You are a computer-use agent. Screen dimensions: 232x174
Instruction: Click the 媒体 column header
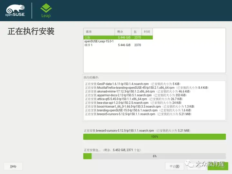pyautogui.click(x=99, y=32)
